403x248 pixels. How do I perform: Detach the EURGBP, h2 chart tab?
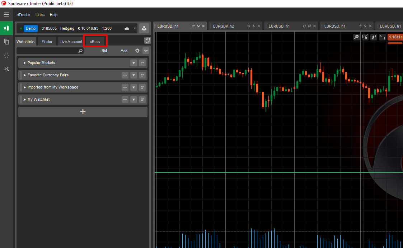click(249, 26)
